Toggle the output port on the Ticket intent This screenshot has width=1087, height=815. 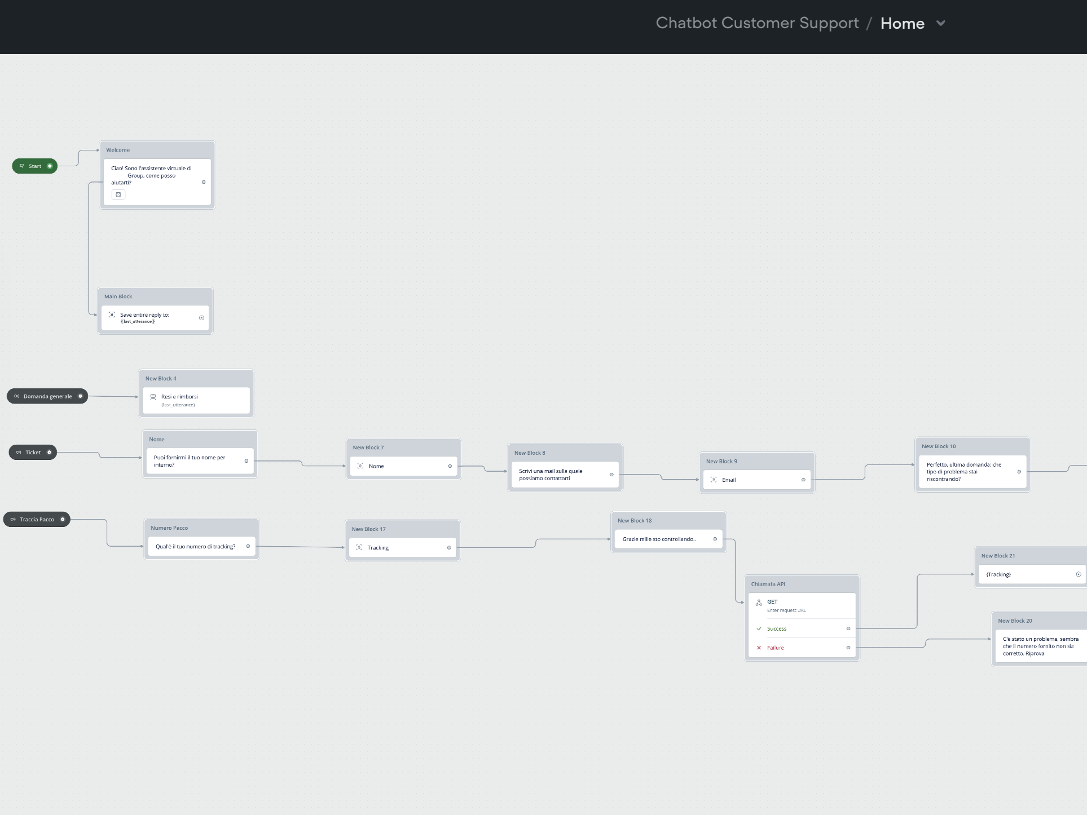point(50,452)
